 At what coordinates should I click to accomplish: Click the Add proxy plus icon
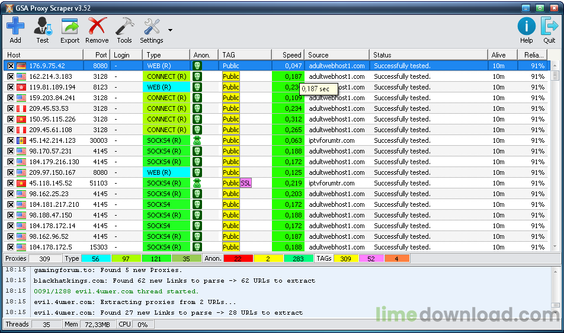[x=15, y=27]
